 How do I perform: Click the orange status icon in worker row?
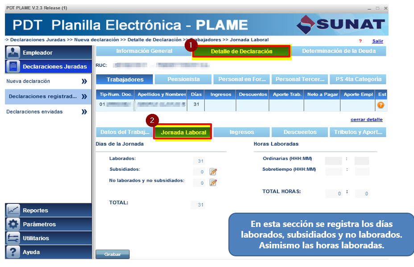pos(381,105)
